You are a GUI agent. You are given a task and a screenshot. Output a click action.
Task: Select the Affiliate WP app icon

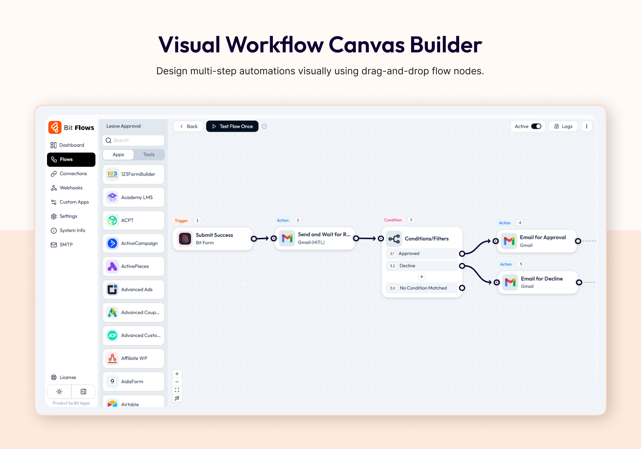point(112,358)
